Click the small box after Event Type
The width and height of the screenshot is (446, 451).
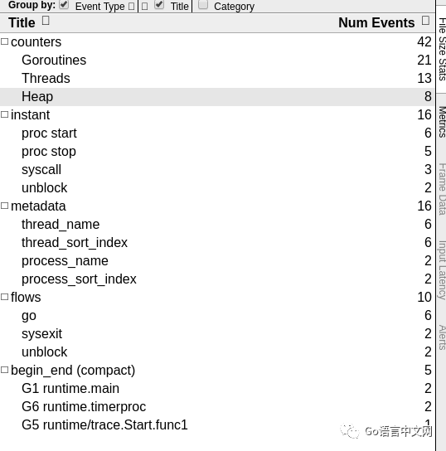pyautogui.click(x=132, y=7)
